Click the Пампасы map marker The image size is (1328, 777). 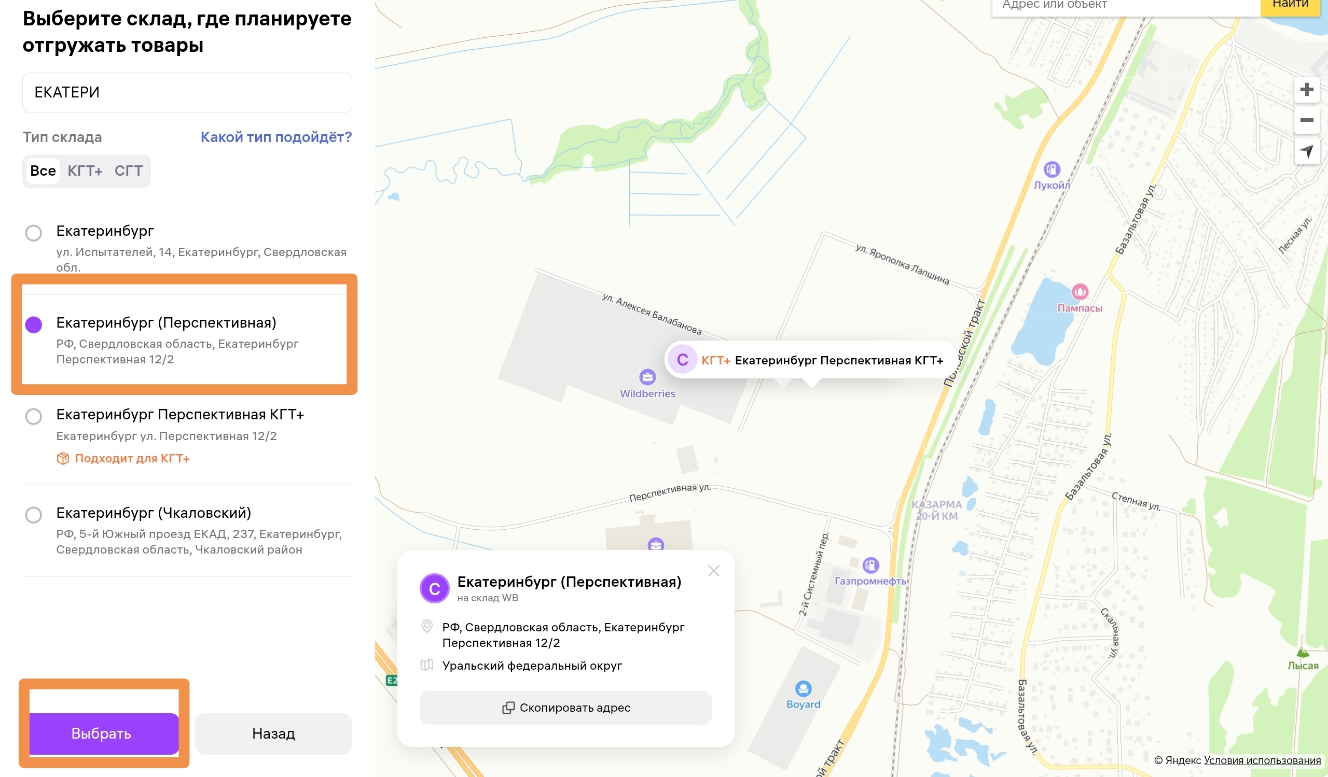1080,291
